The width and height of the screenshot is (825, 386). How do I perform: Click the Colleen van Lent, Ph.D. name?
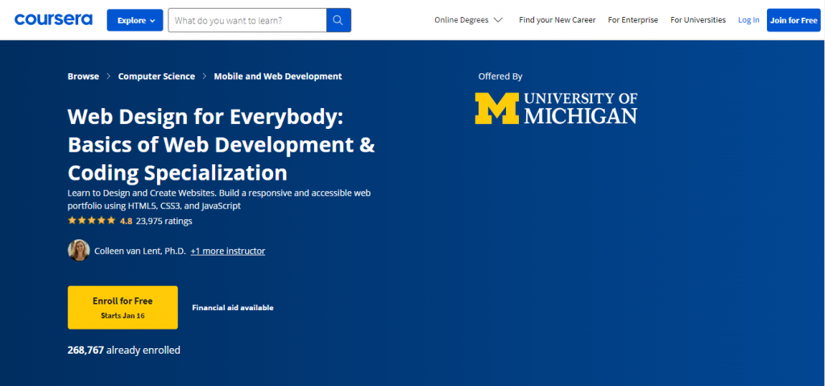click(140, 251)
